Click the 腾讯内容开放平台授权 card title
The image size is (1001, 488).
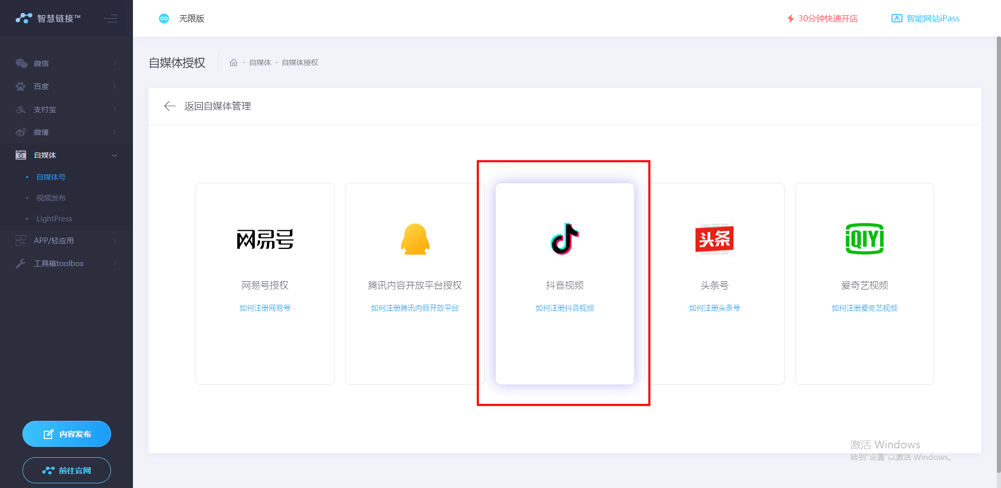click(415, 285)
